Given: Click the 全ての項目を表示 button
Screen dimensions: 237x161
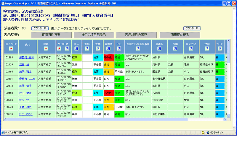Looking at the screenshot, I should 94,35.
